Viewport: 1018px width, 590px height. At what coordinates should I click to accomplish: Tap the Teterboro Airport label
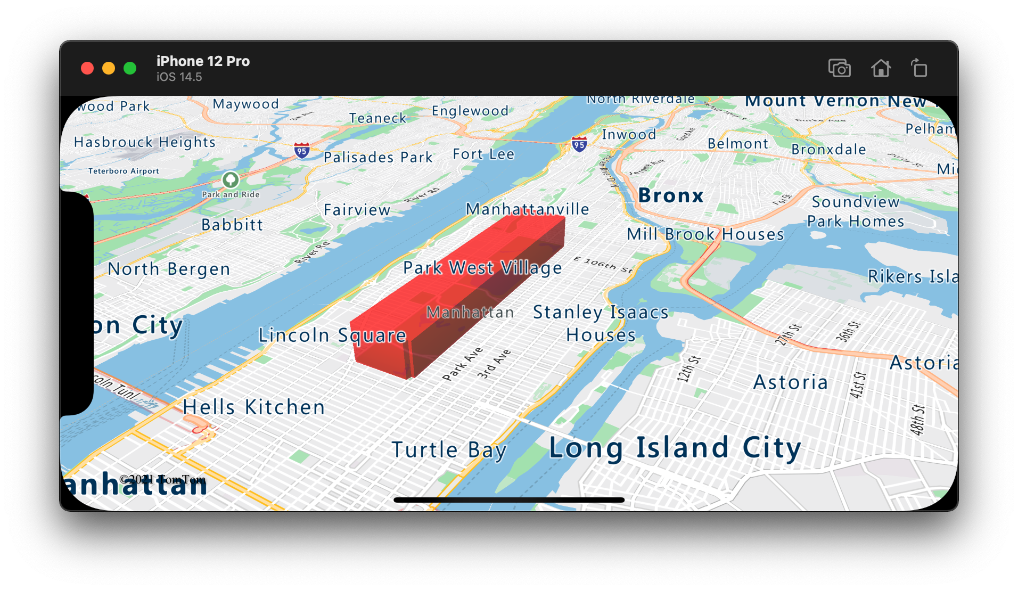pos(124,171)
